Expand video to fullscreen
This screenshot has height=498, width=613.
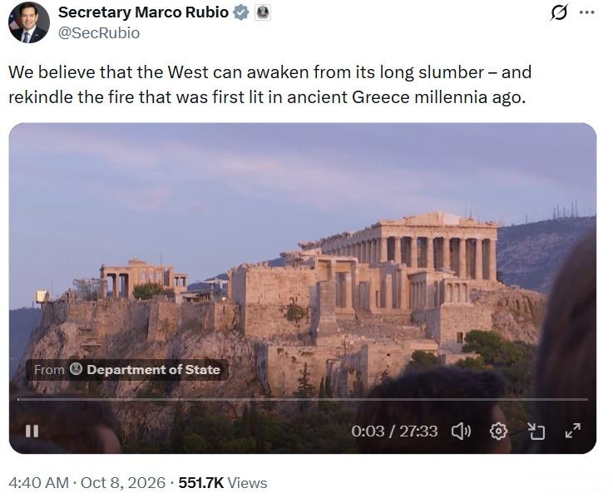click(573, 431)
